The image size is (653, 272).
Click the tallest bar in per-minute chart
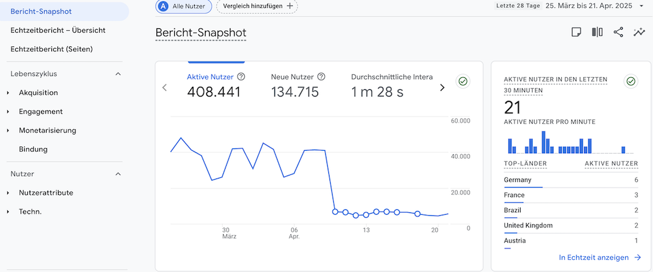point(544,142)
